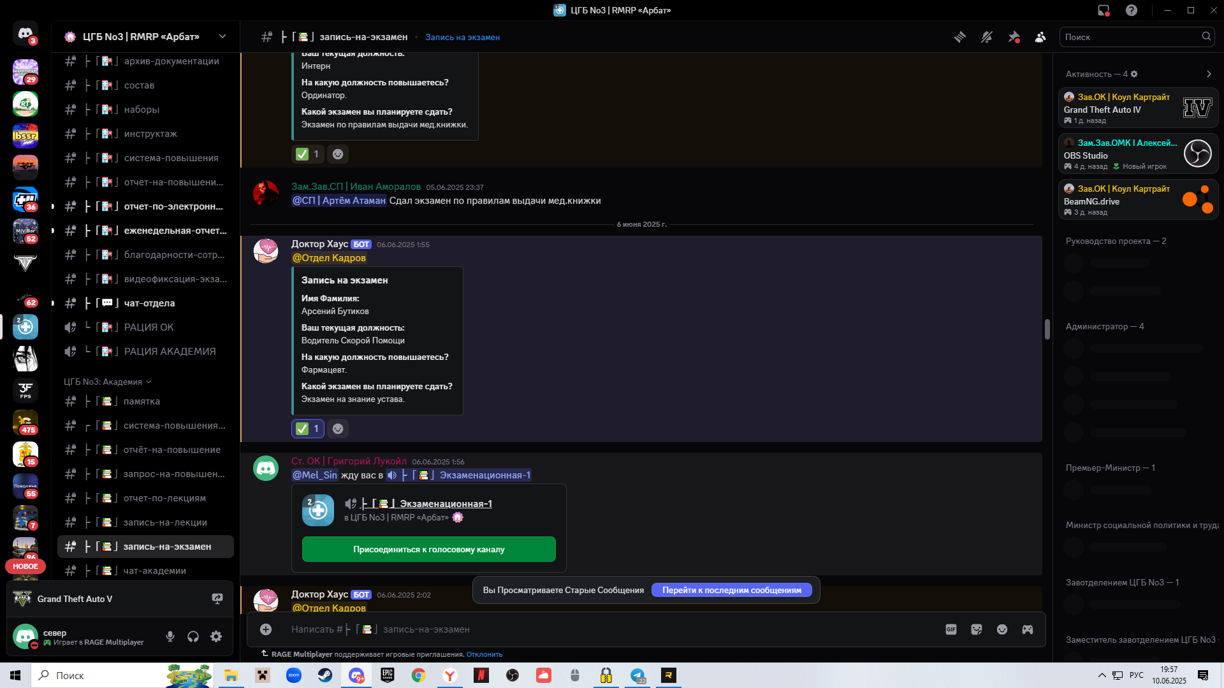Open emoji picker in message box
This screenshot has height=688, width=1224.
pyautogui.click(x=1002, y=629)
